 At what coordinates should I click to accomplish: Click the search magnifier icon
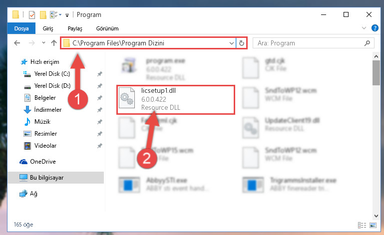coord(367,43)
